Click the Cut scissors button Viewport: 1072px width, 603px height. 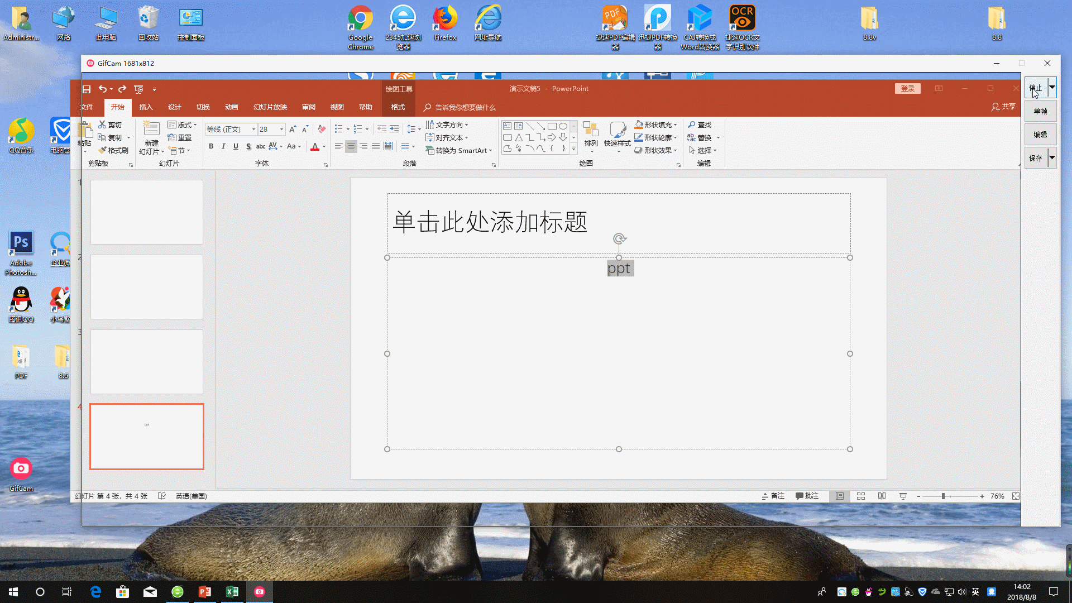pos(110,125)
